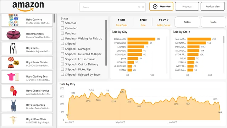Click the search magnifier icon
The image size is (227, 128).
click(x=139, y=7)
